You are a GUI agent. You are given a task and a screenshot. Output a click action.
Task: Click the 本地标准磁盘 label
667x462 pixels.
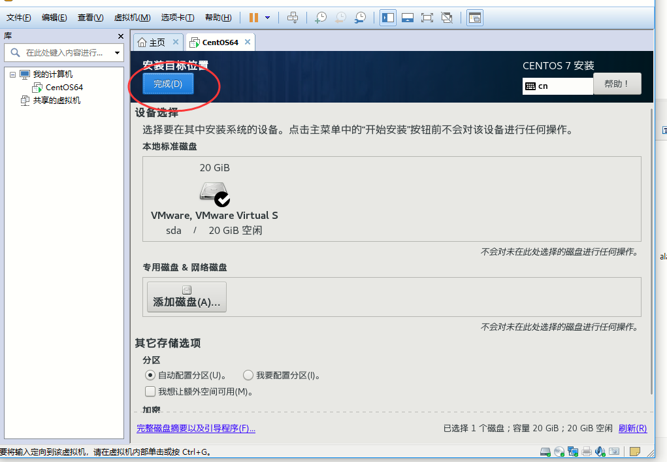point(170,147)
